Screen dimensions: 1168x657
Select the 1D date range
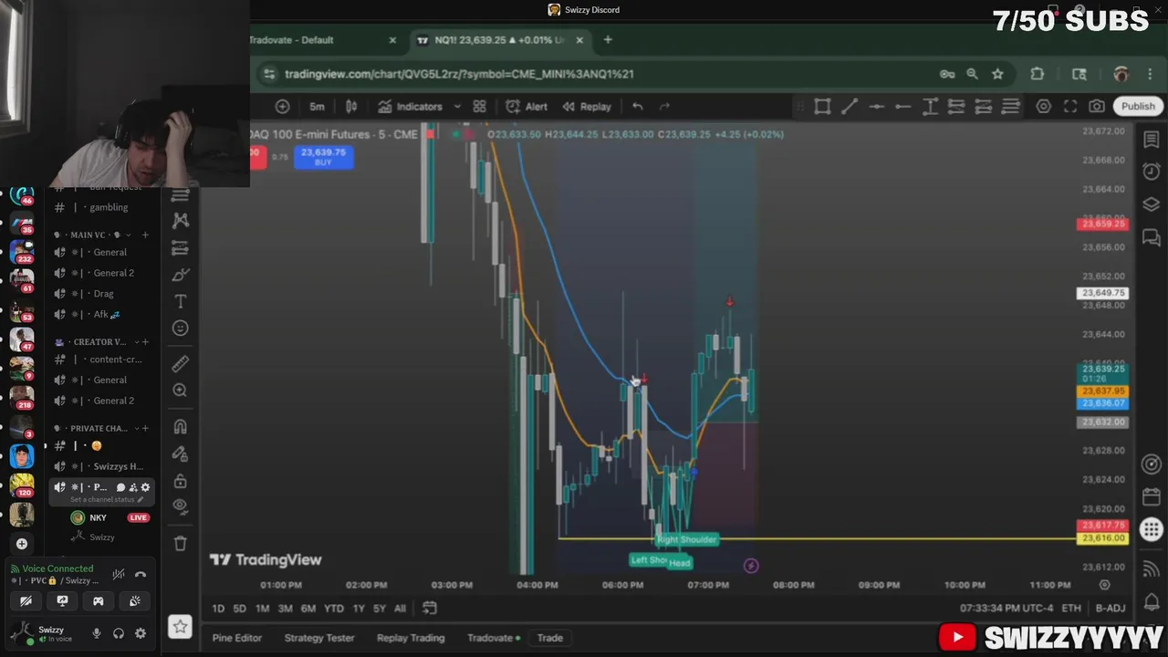click(x=218, y=609)
